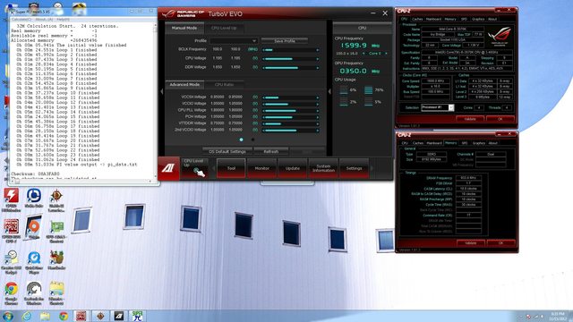
Task: Select the first page indicator dot
Action: (241, 140)
